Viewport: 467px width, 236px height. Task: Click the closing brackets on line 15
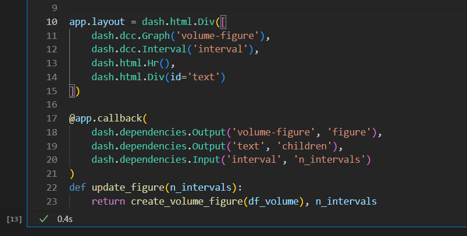tap(74, 91)
